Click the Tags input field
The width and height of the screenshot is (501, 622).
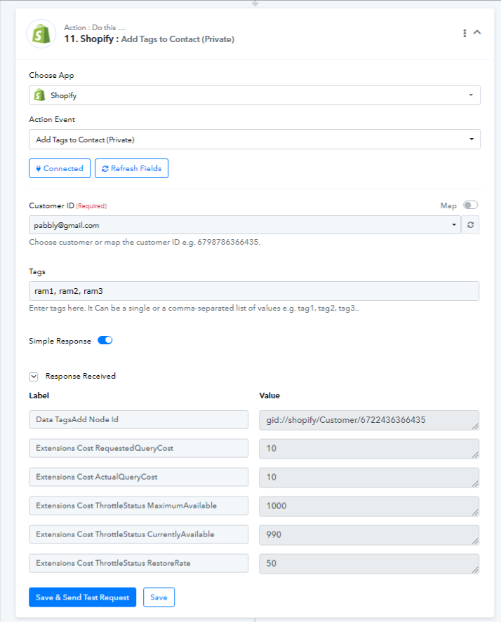254,291
